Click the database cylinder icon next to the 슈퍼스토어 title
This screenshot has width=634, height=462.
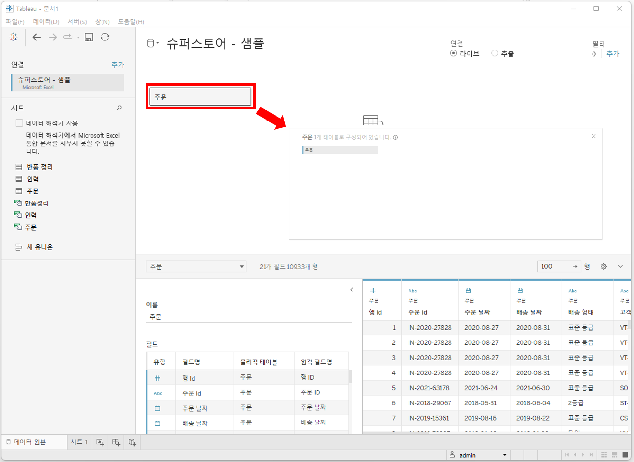(x=151, y=43)
